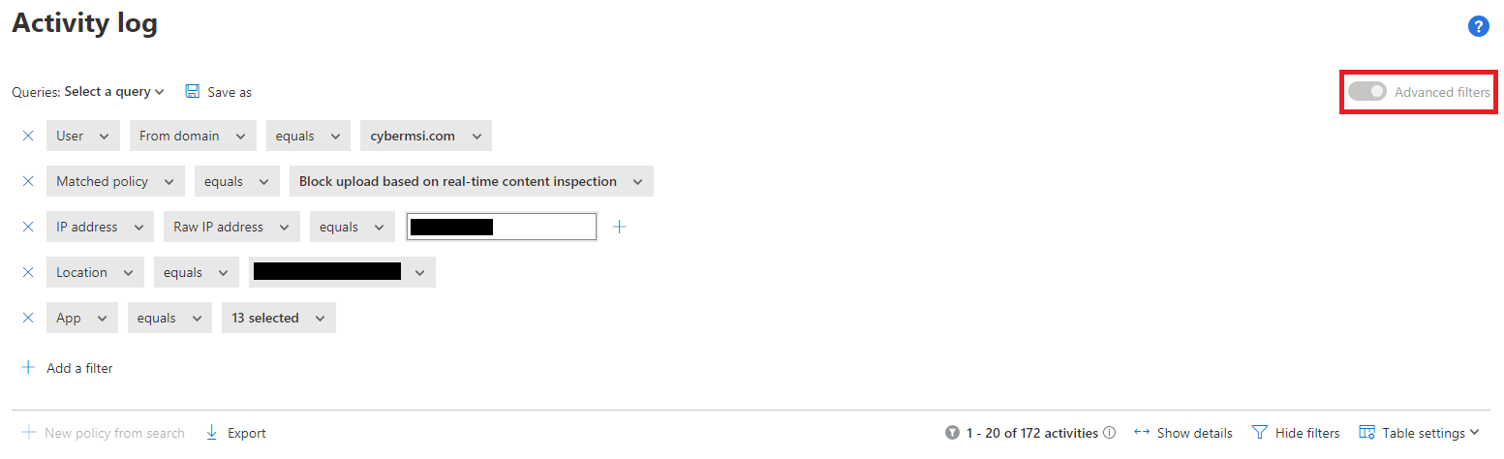Open the cybermsi.com domain dropdown
Screen dimensions: 1504x459
(x=426, y=136)
